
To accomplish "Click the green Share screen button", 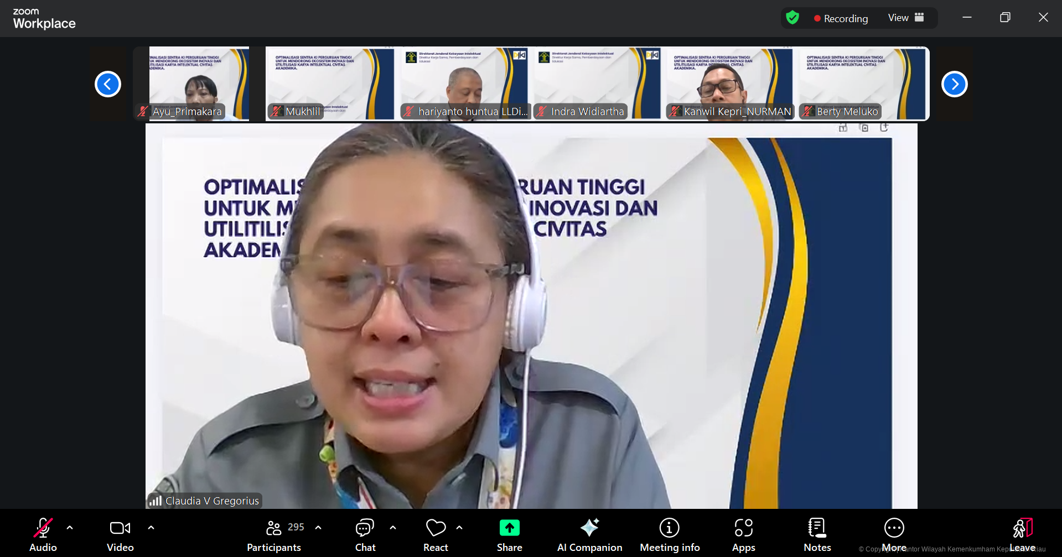I will point(509,534).
